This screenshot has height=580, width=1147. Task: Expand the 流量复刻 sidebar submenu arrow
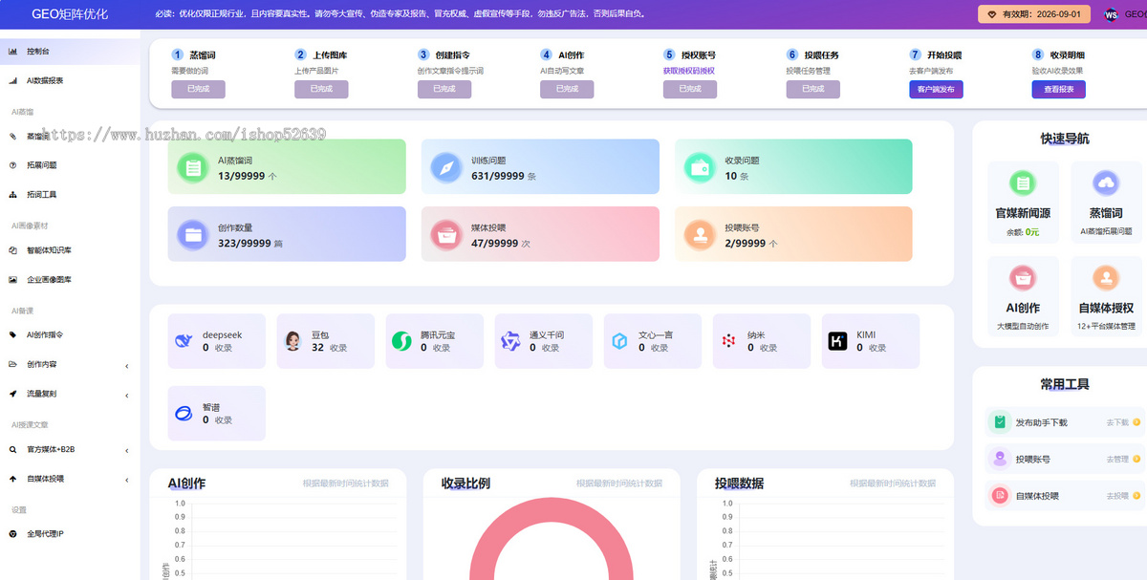click(127, 394)
